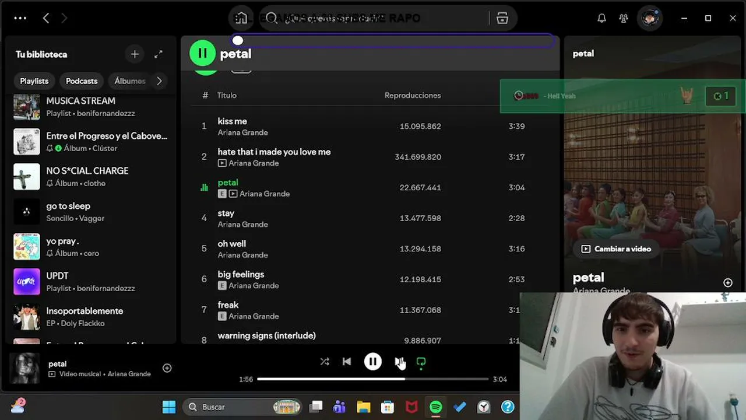Click the search magnifier in the top bar

[x=272, y=18]
